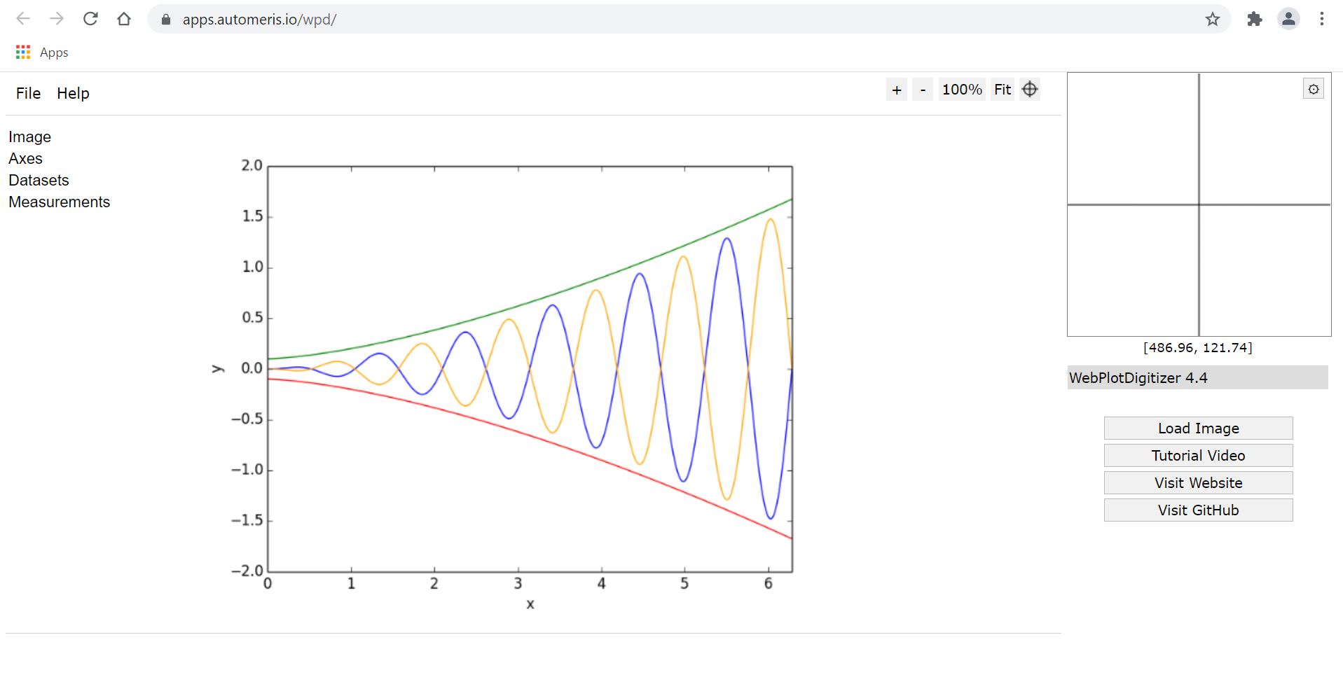Screen dimensions: 1343x677
Task: Go forward in browser history
Action: [57, 19]
